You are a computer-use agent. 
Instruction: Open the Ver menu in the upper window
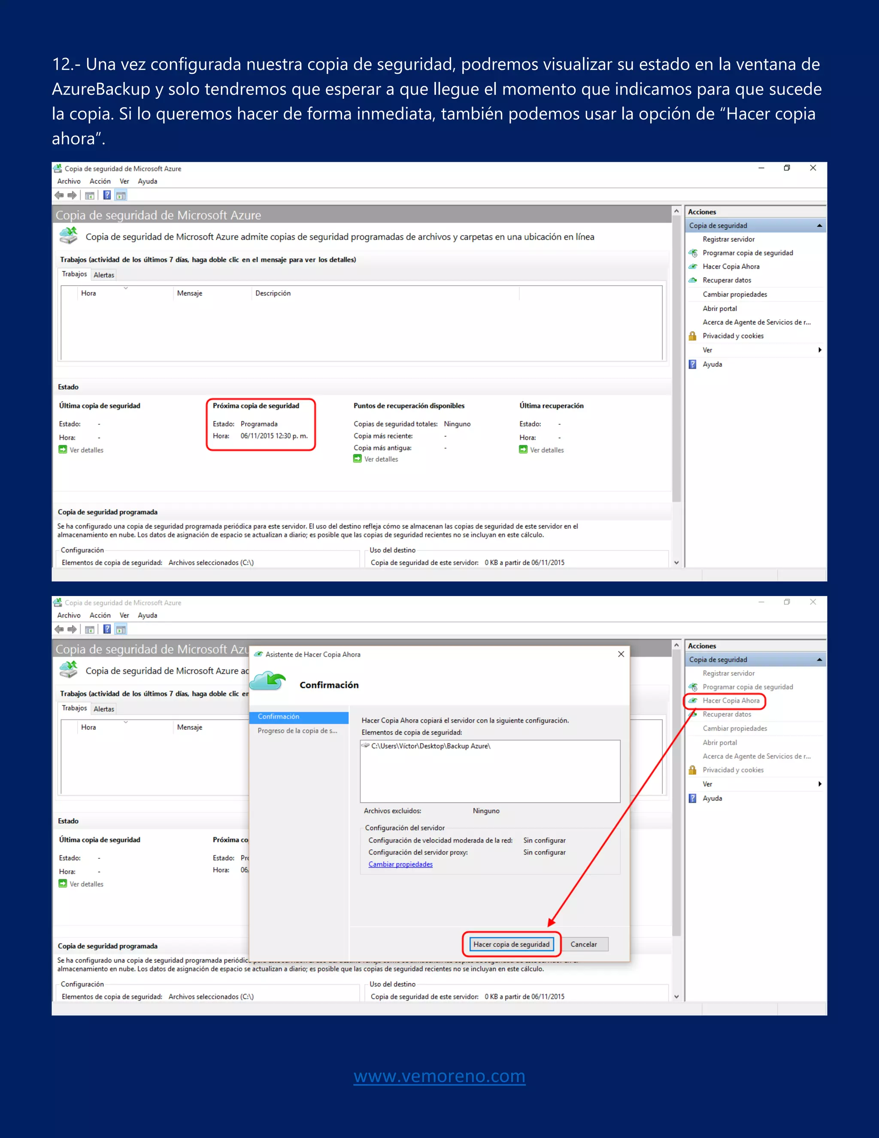click(124, 181)
